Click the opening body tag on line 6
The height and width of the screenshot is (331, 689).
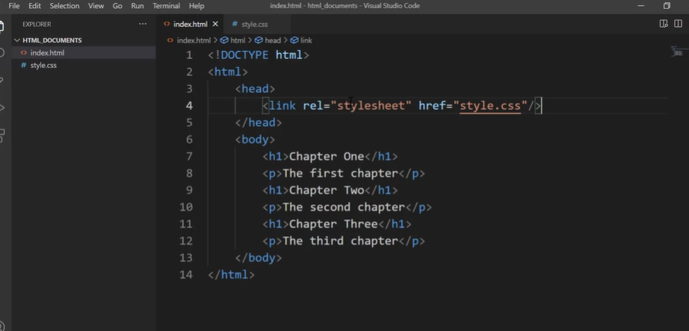tap(255, 140)
